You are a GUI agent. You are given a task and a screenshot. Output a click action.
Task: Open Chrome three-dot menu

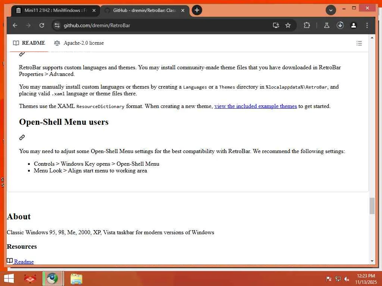(367, 25)
